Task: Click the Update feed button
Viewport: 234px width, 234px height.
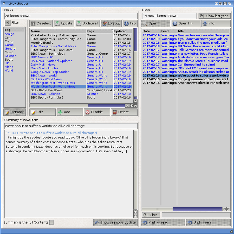Action: click(x=64, y=23)
